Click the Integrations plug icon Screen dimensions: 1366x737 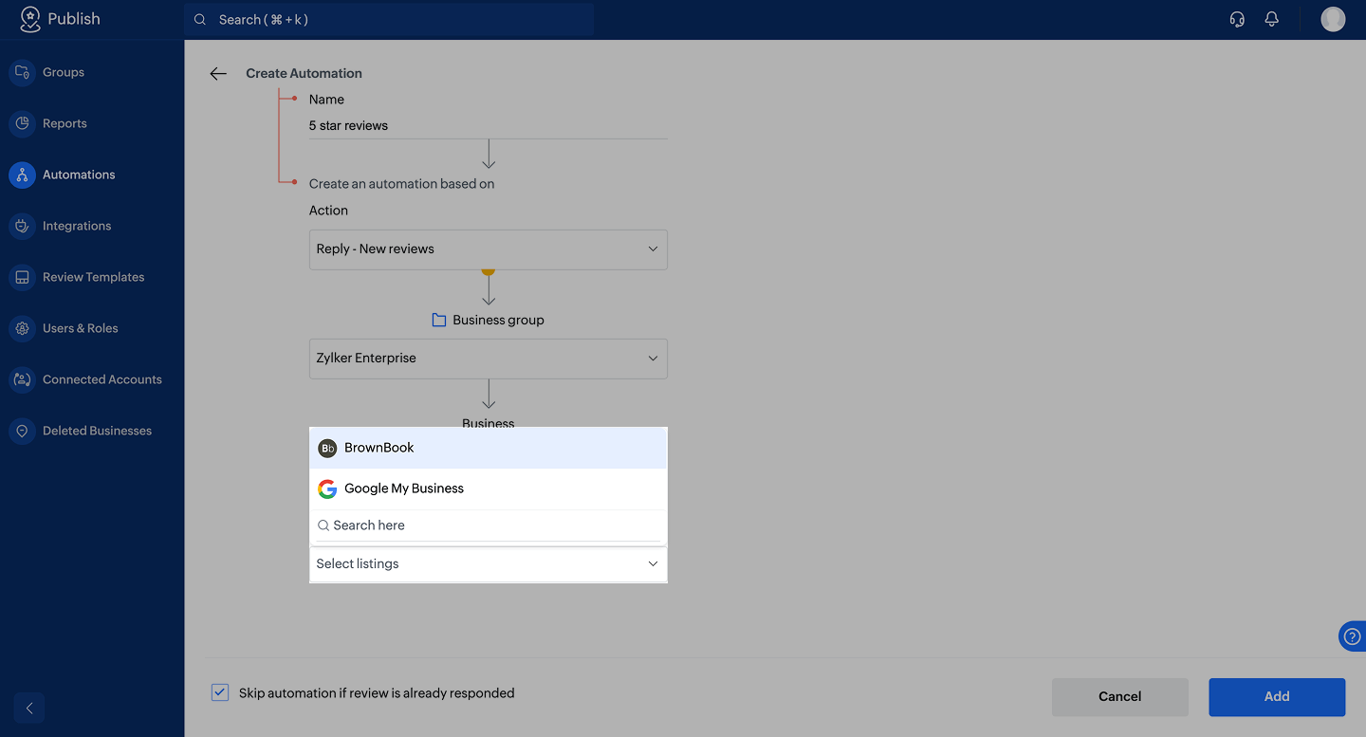22,226
